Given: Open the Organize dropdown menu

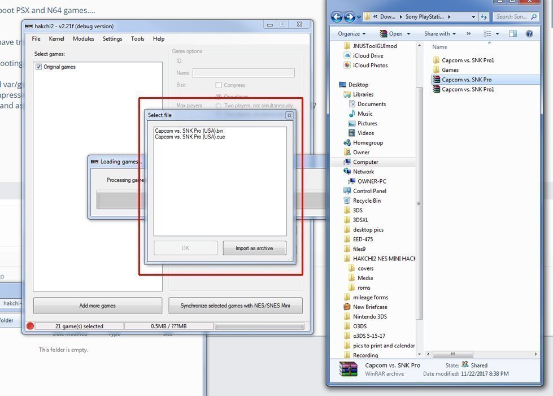Looking at the screenshot, I should coord(352,34).
